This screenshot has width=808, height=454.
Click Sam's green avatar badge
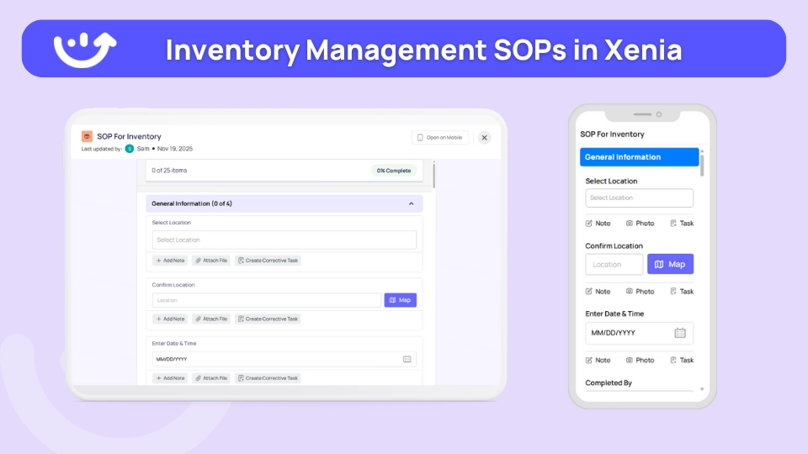[130, 149]
